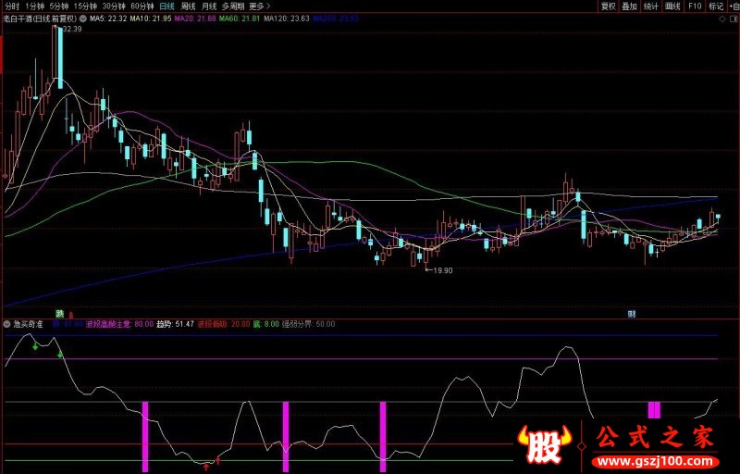Select the 60分钟 timeframe
740x474 pixels.
tap(142, 6)
